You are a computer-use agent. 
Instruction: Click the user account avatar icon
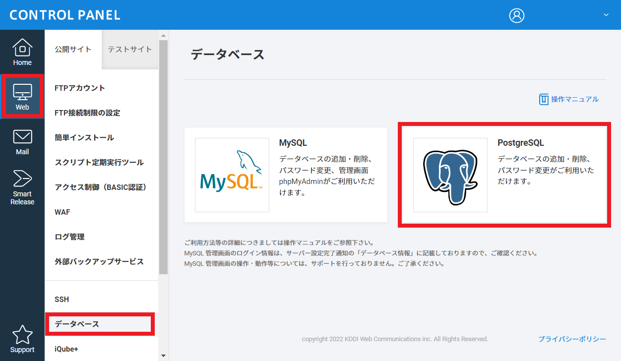pos(517,15)
